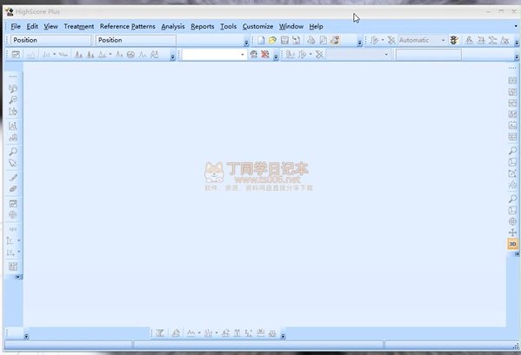The width and height of the screenshot is (521, 355).
Task: Click the traffic light icon
Action: pos(454,41)
